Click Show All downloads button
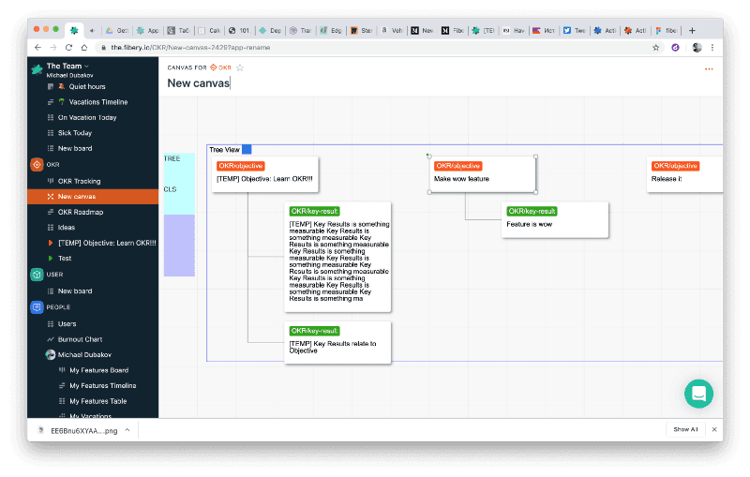Image resolution: width=750 pixels, height=477 pixels. coord(685,429)
